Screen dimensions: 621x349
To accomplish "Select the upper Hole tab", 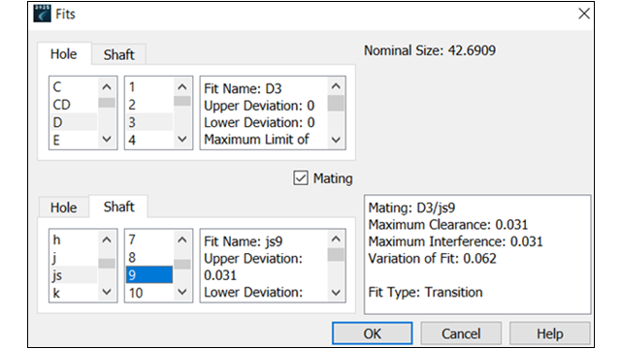I will coord(63,54).
